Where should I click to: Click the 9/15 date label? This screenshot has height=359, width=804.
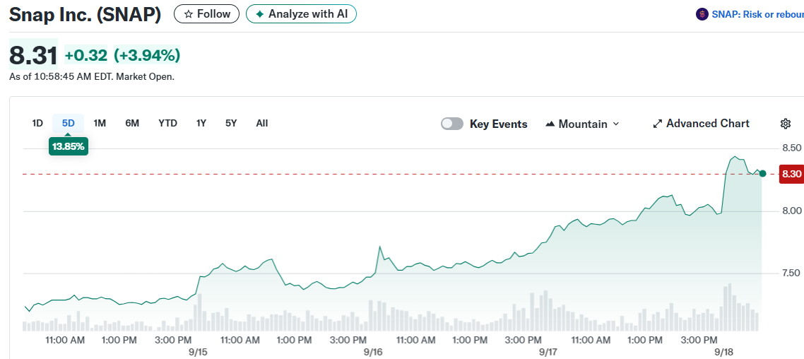click(x=197, y=353)
